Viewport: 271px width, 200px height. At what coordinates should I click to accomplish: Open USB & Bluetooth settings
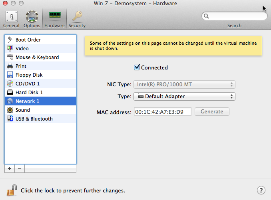click(x=34, y=119)
